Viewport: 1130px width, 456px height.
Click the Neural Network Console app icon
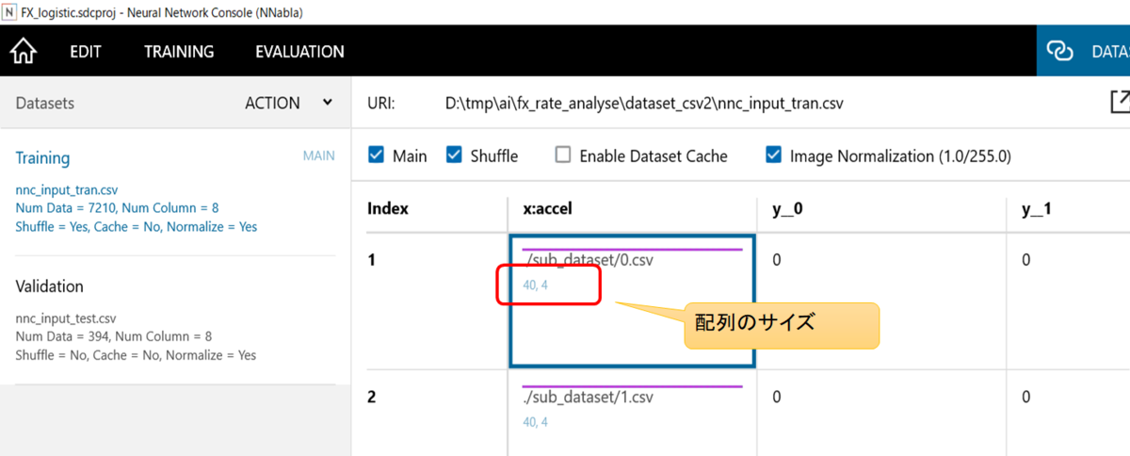click(10, 12)
